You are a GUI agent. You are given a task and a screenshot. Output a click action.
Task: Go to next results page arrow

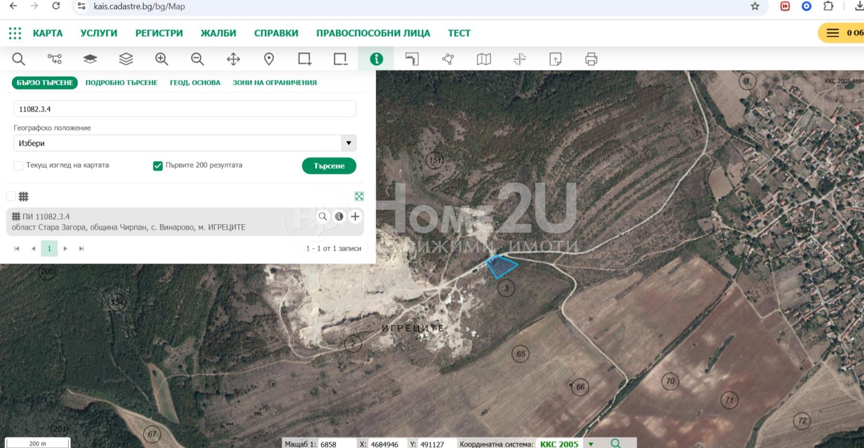[x=65, y=248]
